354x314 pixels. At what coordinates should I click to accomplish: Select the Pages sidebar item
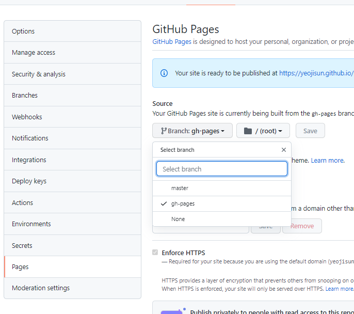(x=72, y=267)
